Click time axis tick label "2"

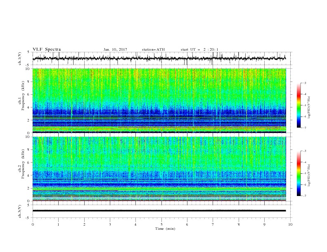pyautogui.click(x=84, y=224)
